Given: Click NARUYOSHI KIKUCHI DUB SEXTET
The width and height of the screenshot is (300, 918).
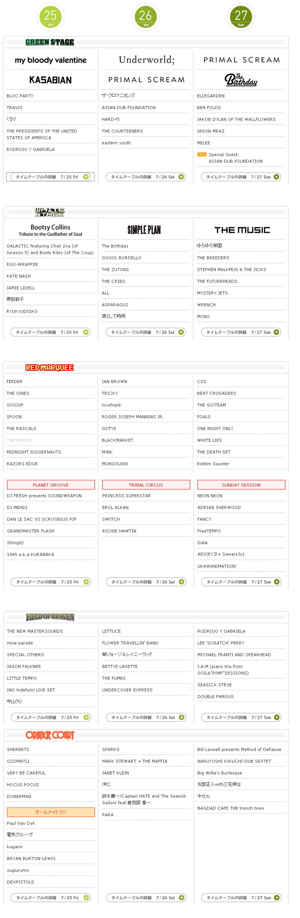Looking at the screenshot, I should [234, 761].
